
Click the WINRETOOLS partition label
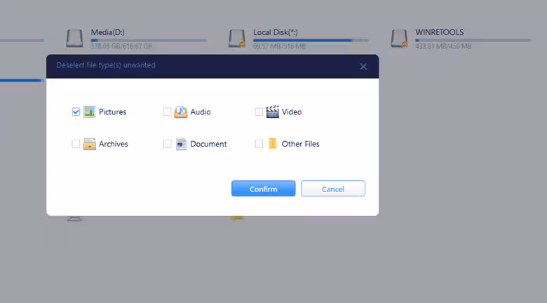click(x=439, y=32)
